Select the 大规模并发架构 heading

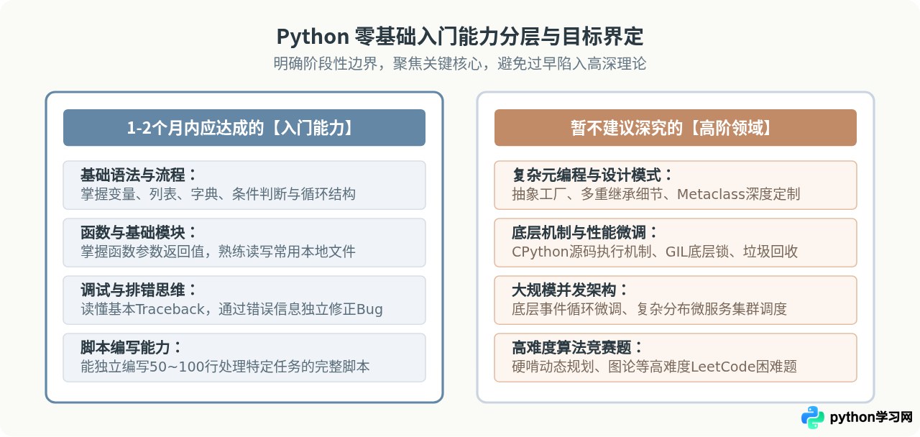[571, 290]
